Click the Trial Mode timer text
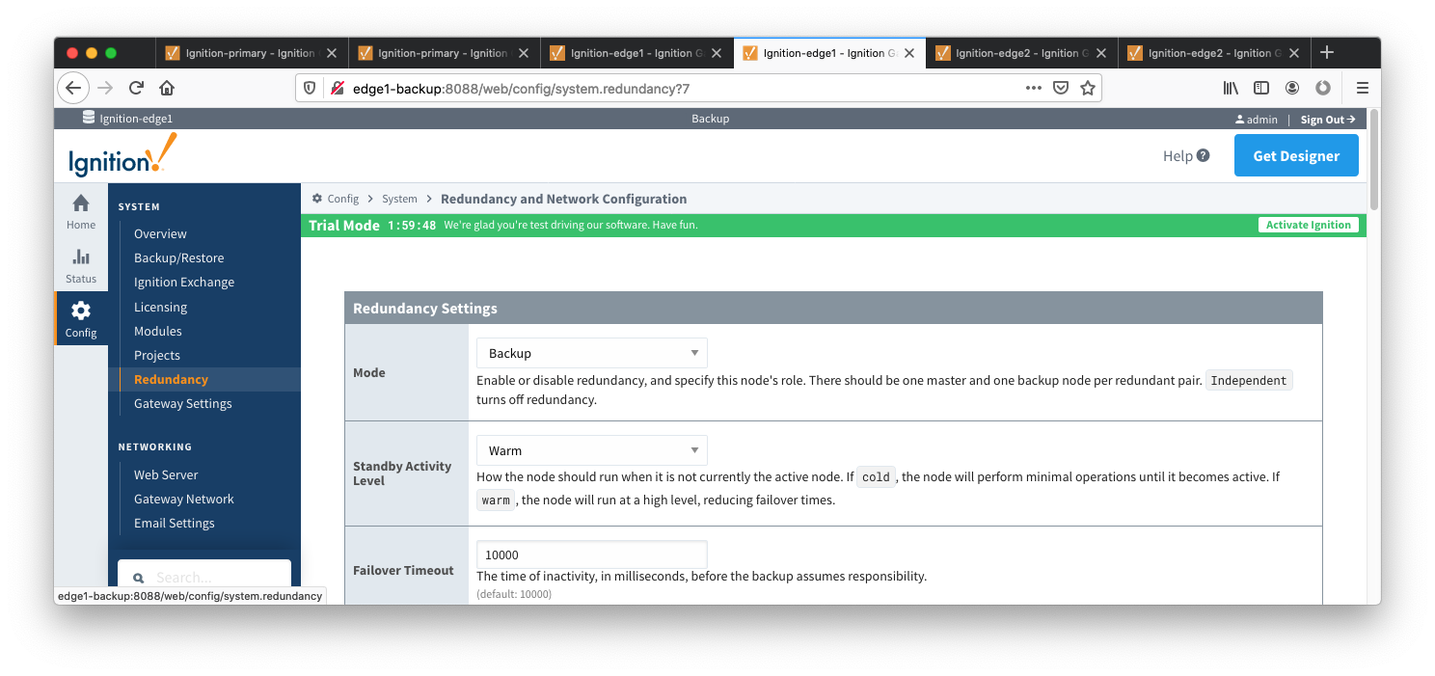 pos(412,225)
